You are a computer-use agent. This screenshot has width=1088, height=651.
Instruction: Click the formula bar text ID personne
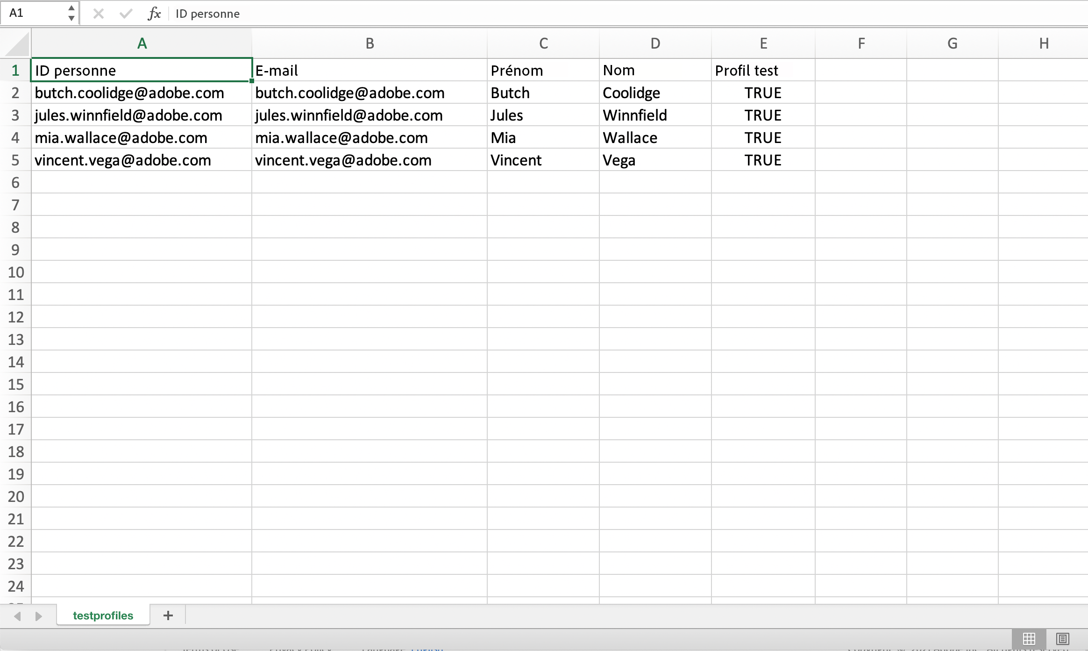coord(207,14)
